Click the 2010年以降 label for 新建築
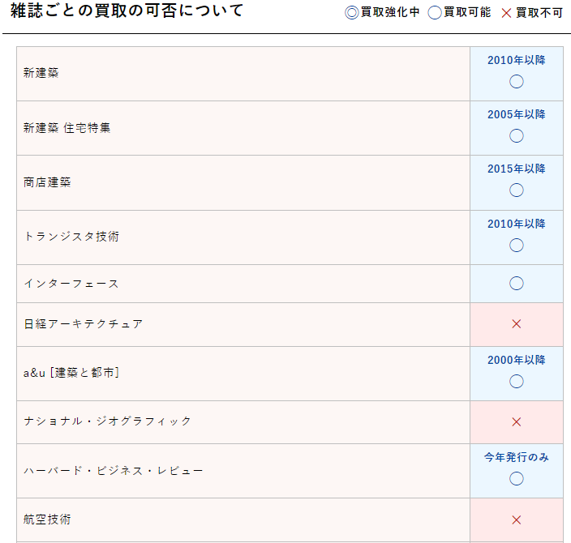Image resolution: width=571 pixels, height=543 pixels. pyautogui.click(x=516, y=61)
